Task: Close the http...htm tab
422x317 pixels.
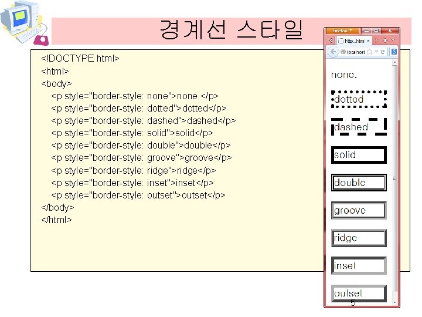Action: [x=368, y=41]
